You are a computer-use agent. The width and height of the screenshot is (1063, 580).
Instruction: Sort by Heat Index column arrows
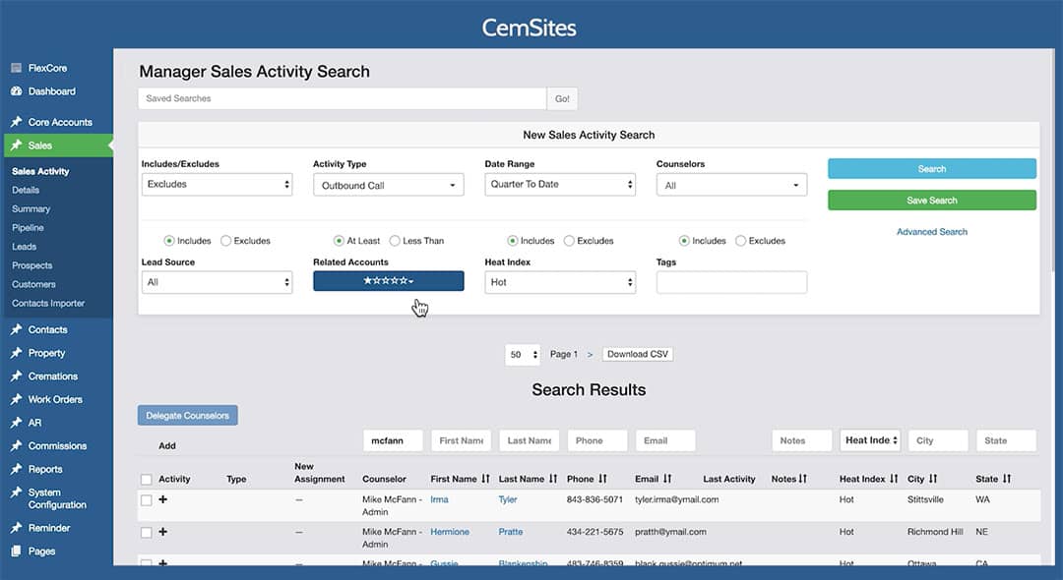[x=894, y=479]
